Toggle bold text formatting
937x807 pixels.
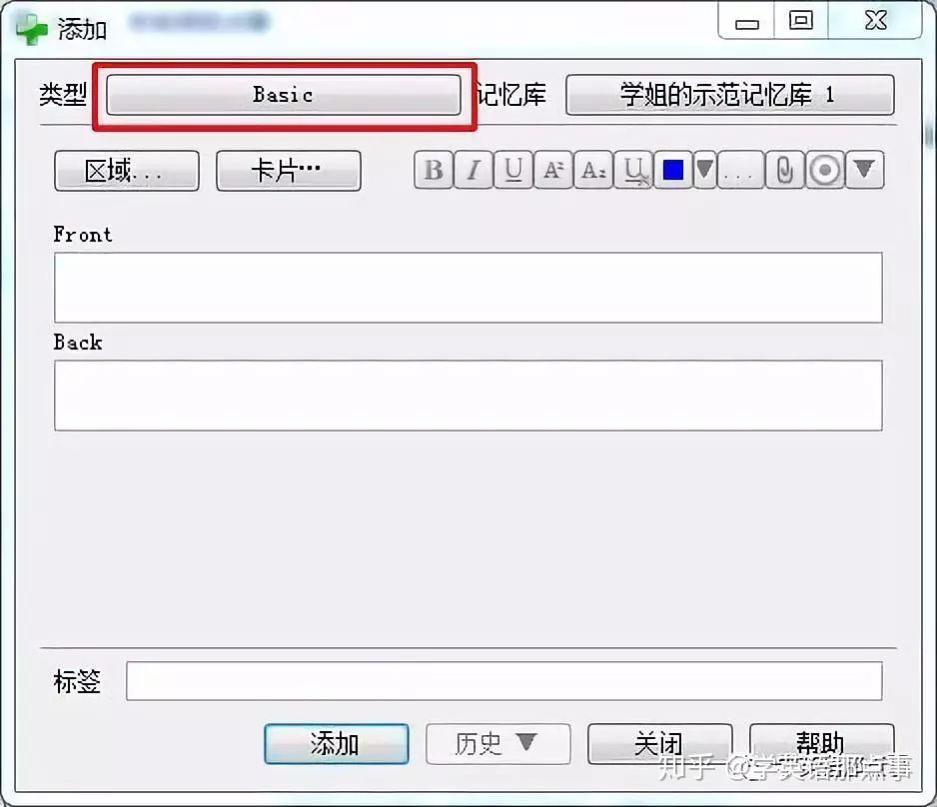point(434,170)
